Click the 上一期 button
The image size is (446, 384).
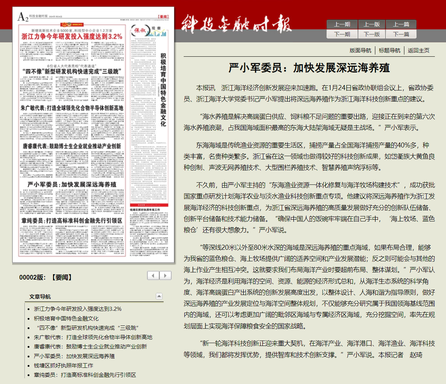pos(342,24)
